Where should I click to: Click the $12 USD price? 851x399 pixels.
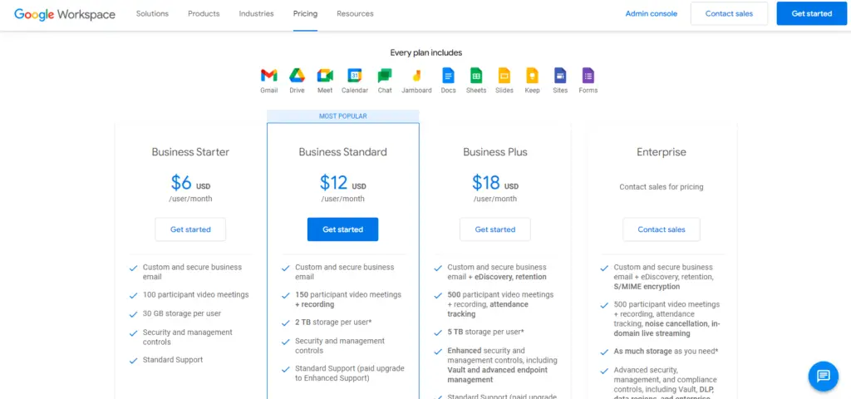click(x=342, y=182)
